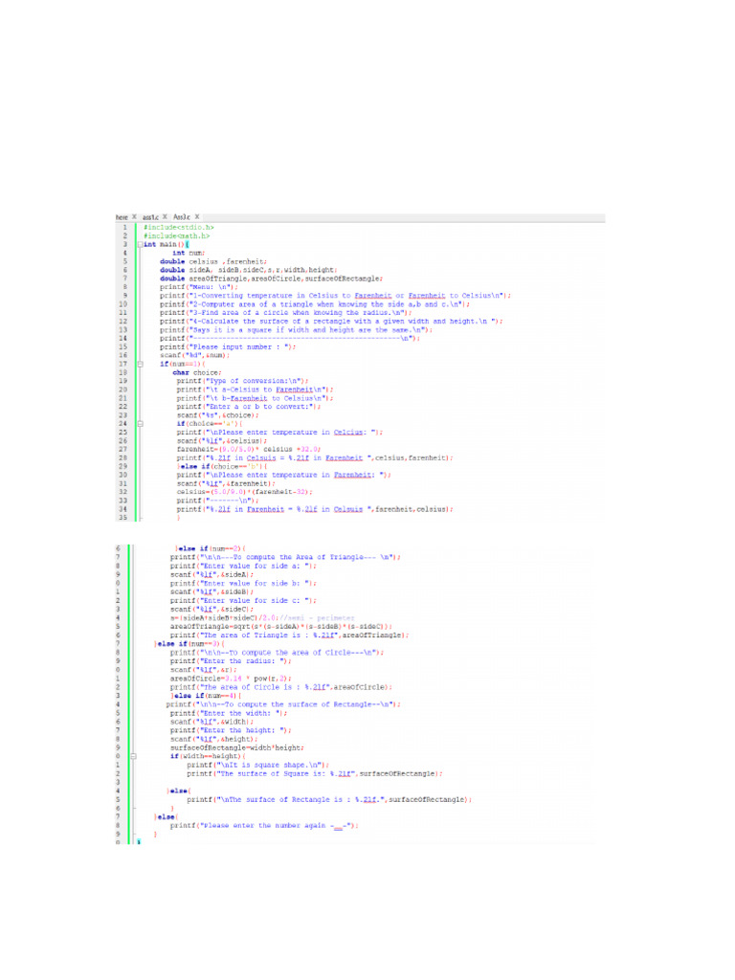735x980 pixels.
Task: Switch to the 'ass1.c' editor tab
Action: click(x=150, y=217)
